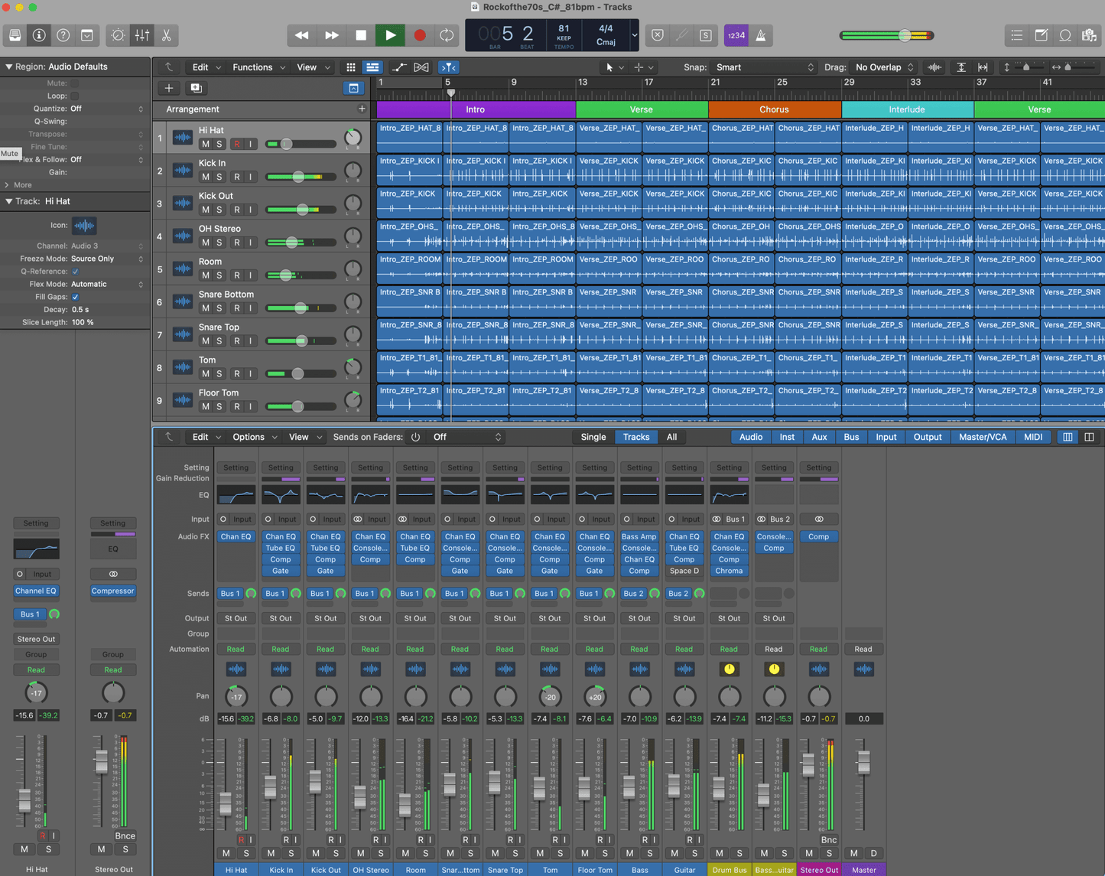Select the Scissors editor tool icon
Image resolution: width=1105 pixels, height=876 pixels.
(166, 35)
